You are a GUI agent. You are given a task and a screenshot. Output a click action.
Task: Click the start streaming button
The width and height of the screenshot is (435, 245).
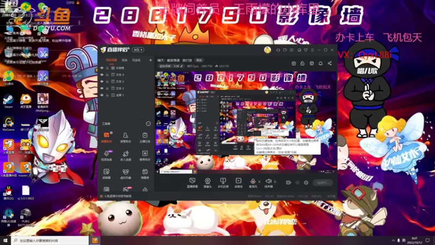coord(322,182)
